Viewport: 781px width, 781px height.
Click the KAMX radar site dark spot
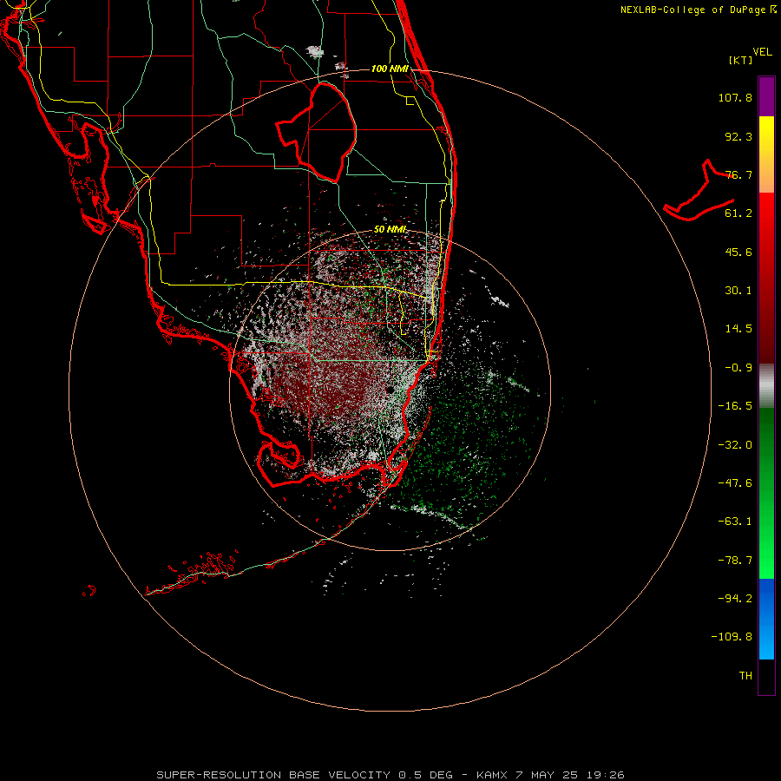pyautogui.click(x=390, y=390)
